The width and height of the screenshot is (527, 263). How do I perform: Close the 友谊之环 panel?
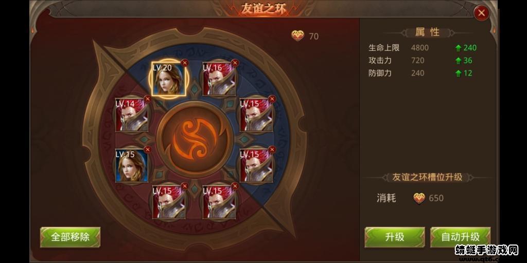pos(481,13)
